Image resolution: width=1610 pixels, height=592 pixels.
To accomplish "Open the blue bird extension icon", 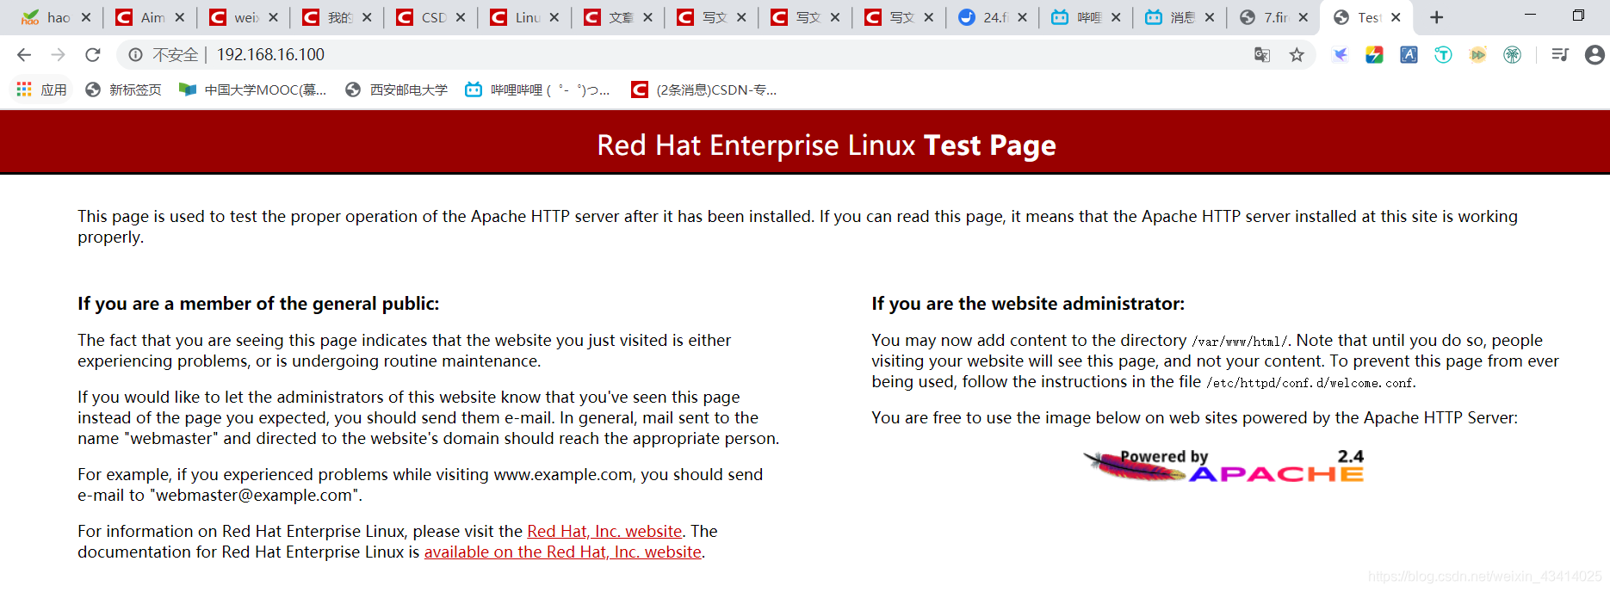I will tap(1341, 55).
